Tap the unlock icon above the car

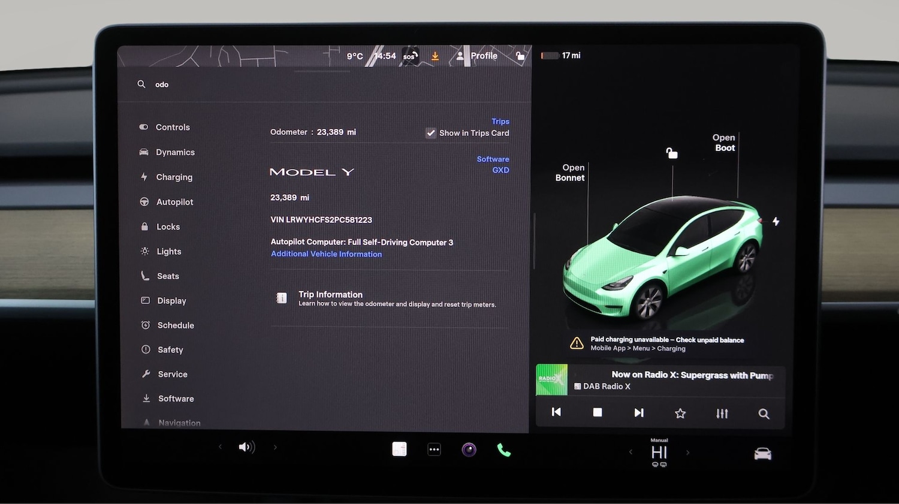[671, 153]
